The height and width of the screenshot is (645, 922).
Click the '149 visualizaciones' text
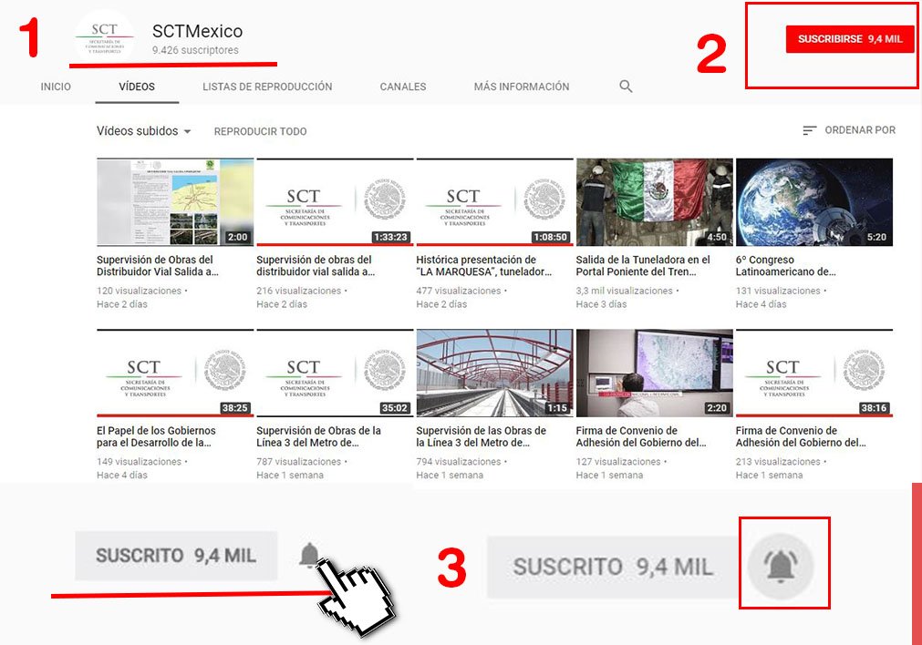139,462
